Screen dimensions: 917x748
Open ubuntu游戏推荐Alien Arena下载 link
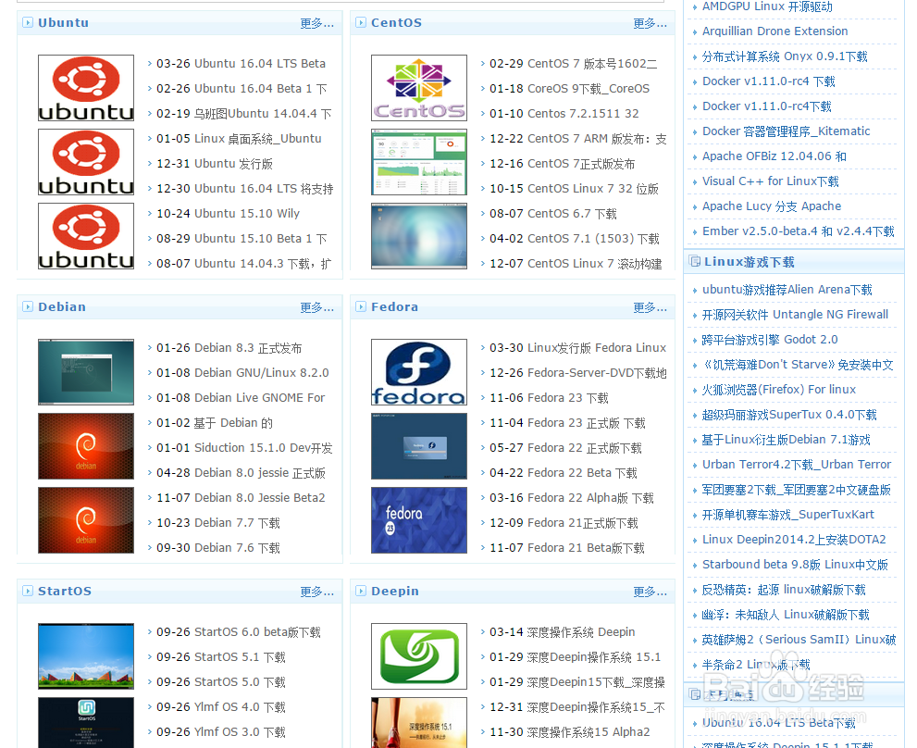pyautogui.click(x=787, y=290)
